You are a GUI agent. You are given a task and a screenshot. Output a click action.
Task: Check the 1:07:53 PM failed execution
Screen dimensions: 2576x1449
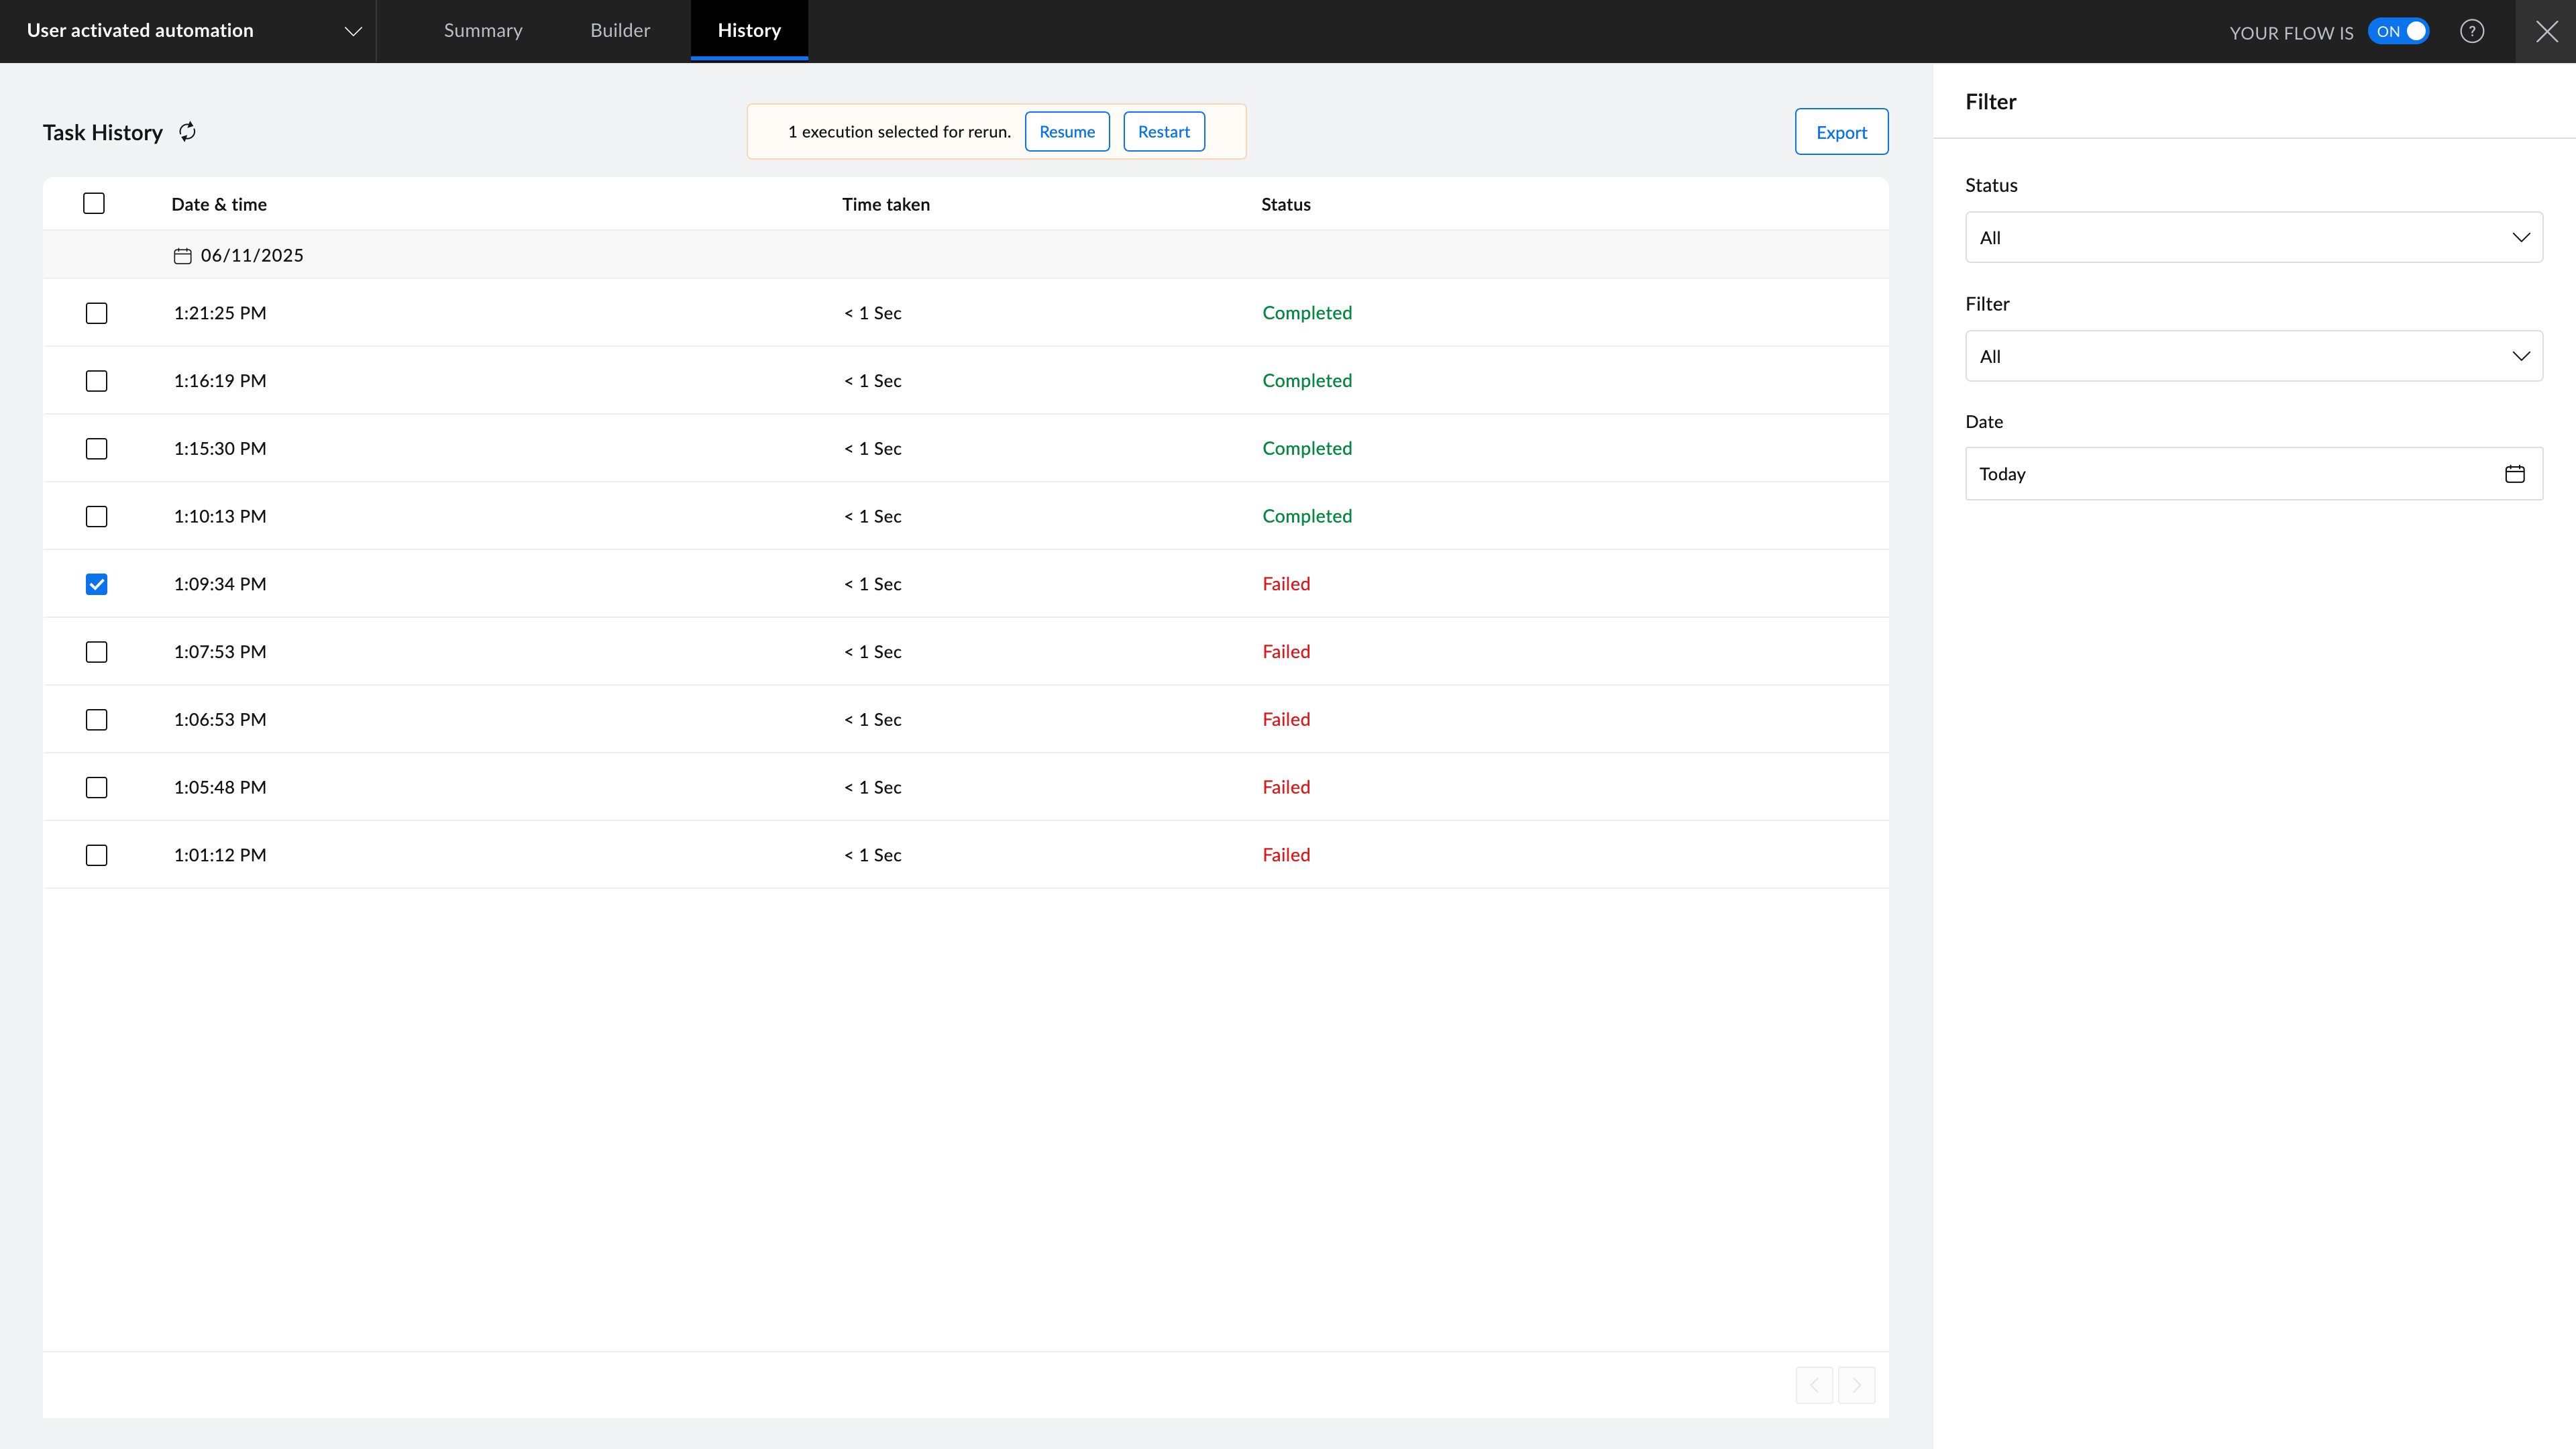click(96, 652)
